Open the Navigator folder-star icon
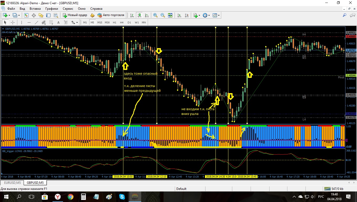357x202 pixels. [41, 15]
